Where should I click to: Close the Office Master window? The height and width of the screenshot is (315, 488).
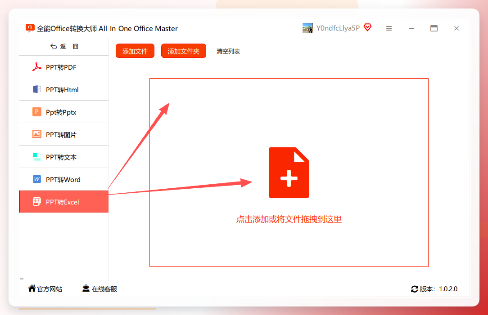(456, 28)
